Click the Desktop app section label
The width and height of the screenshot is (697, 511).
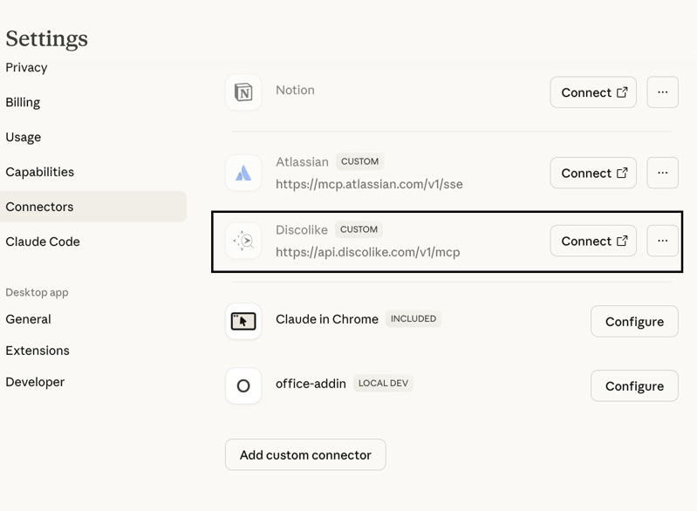tap(37, 292)
